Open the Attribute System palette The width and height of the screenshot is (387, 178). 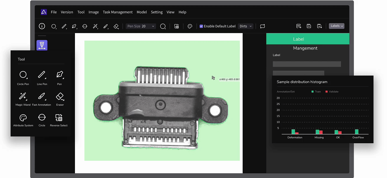tap(23, 117)
